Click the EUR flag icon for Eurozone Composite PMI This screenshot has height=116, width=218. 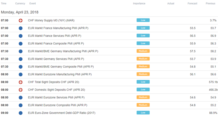[21, 105]
